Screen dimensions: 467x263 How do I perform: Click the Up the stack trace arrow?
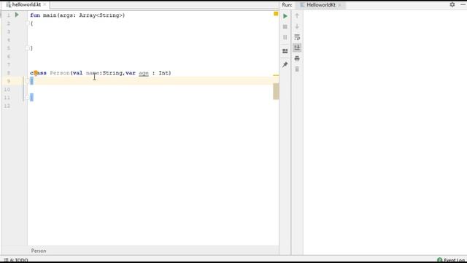[297, 16]
